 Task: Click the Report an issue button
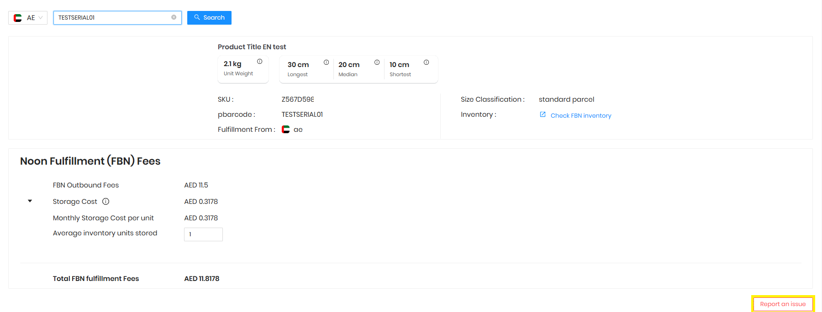(783, 304)
